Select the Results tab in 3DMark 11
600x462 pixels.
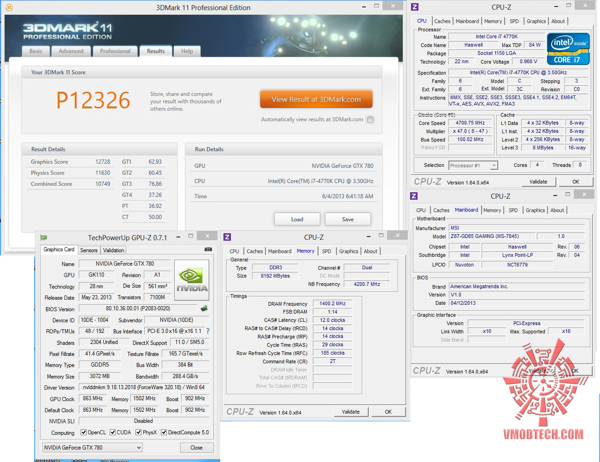(156, 51)
